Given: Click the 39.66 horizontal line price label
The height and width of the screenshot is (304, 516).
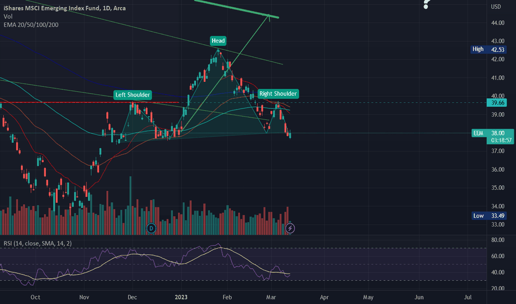Looking at the screenshot, I should click(x=498, y=103).
